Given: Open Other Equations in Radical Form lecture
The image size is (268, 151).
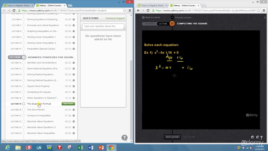Looking at the screenshot, I should coord(43,98).
